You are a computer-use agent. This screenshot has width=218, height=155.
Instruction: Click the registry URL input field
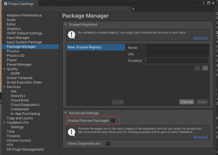click(x=177, y=54)
